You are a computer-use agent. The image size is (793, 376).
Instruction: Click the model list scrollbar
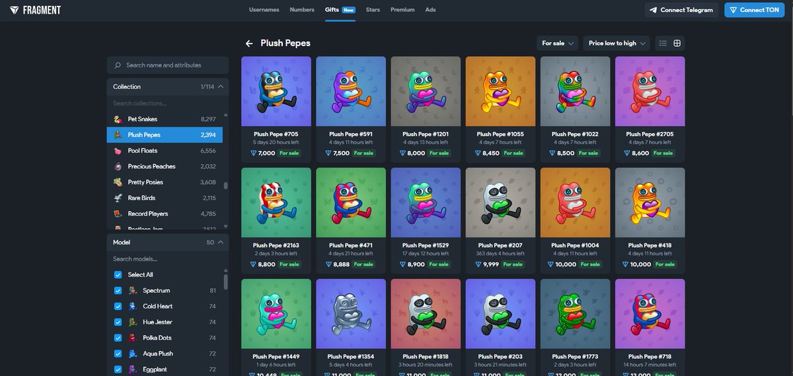(x=225, y=282)
